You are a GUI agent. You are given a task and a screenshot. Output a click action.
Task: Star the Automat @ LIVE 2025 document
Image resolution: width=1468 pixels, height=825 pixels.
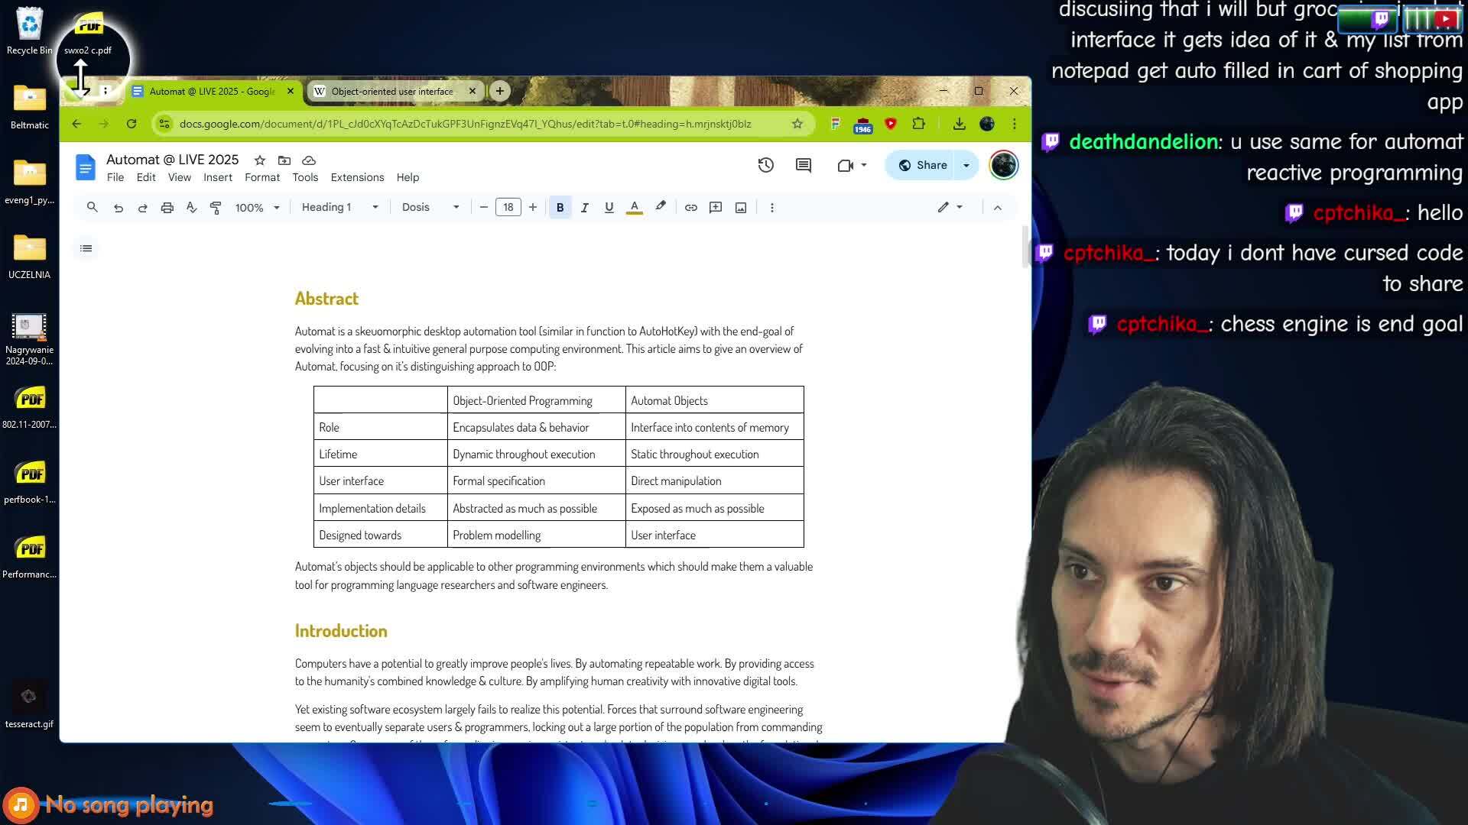pos(260,160)
